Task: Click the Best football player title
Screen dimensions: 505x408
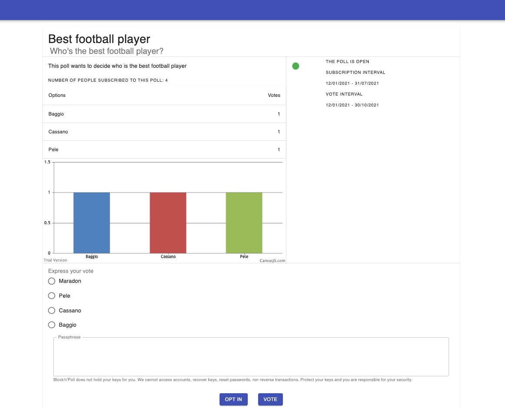Action: pos(99,39)
